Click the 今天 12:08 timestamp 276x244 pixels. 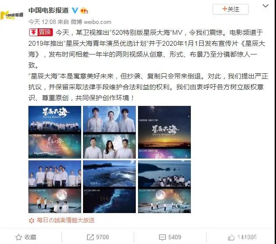click(x=42, y=22)
